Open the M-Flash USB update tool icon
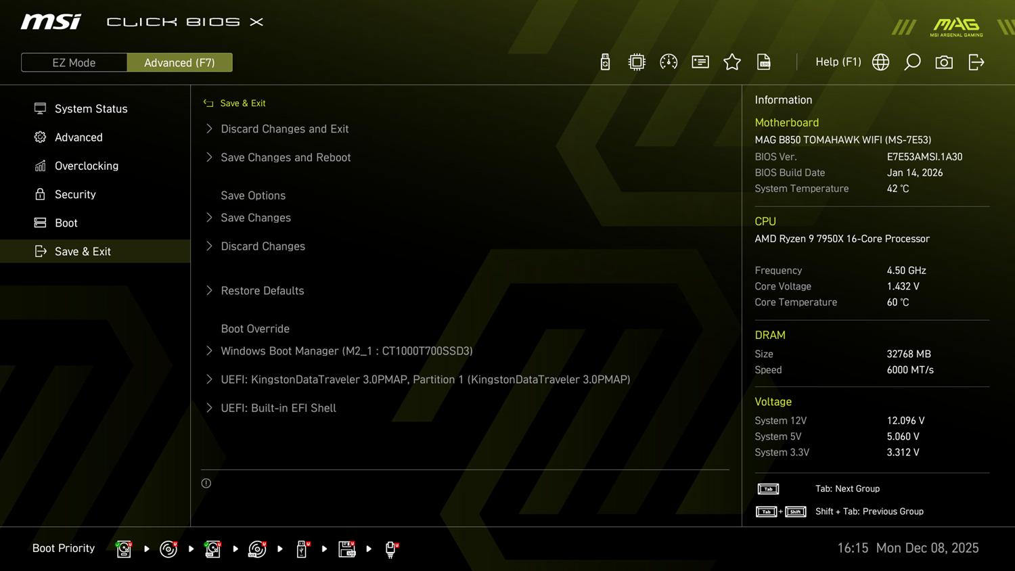The image size is (1015, 571). pos(605,62)
